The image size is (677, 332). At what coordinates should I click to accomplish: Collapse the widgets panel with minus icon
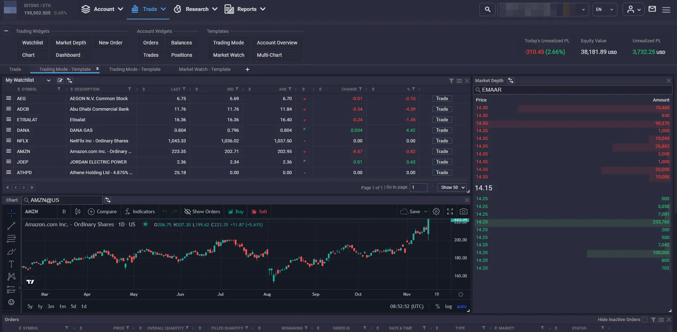6,31
